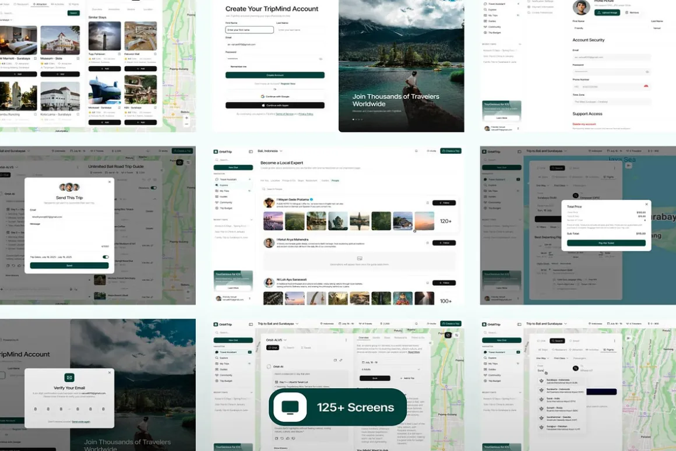Click notification bell on Local Expert screen
The width and height of the screenshot is (676, 451).
pos(416,151)
